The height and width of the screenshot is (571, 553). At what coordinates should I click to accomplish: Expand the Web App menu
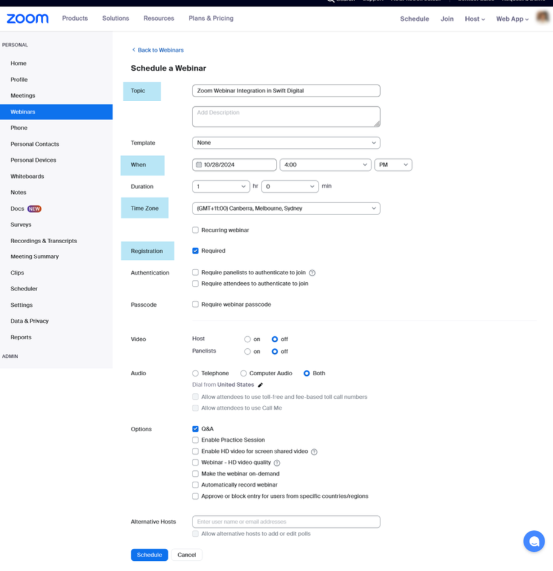pos(512,19)
